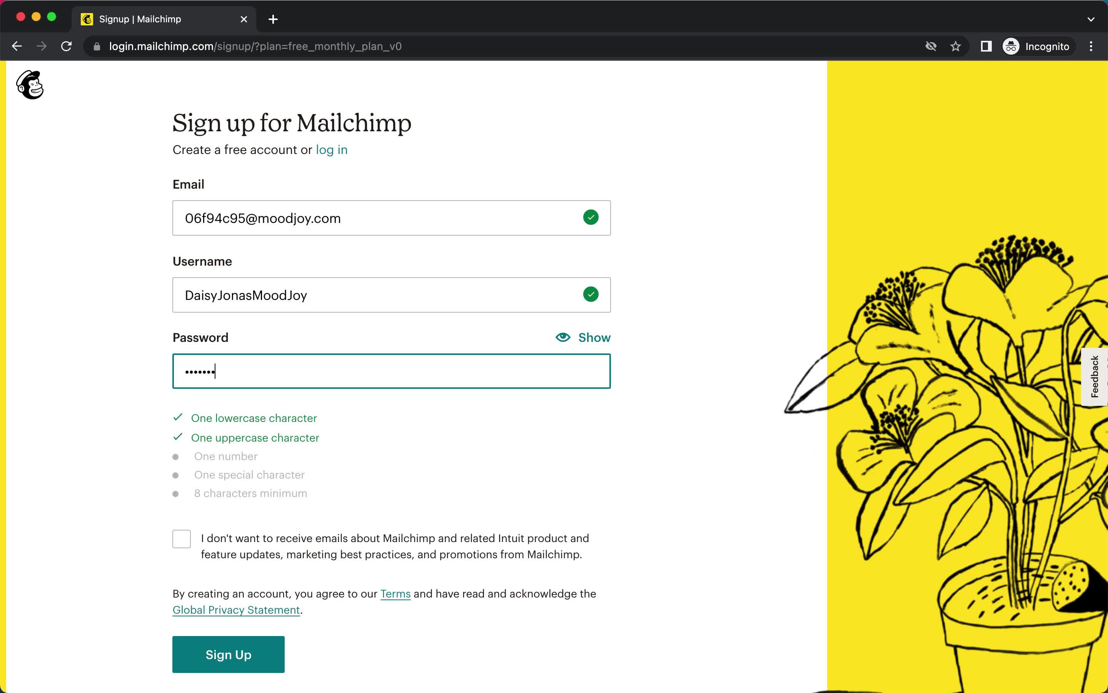1108x693 pixels.
Task: Toggle Show password visibility
Action: 583,337
